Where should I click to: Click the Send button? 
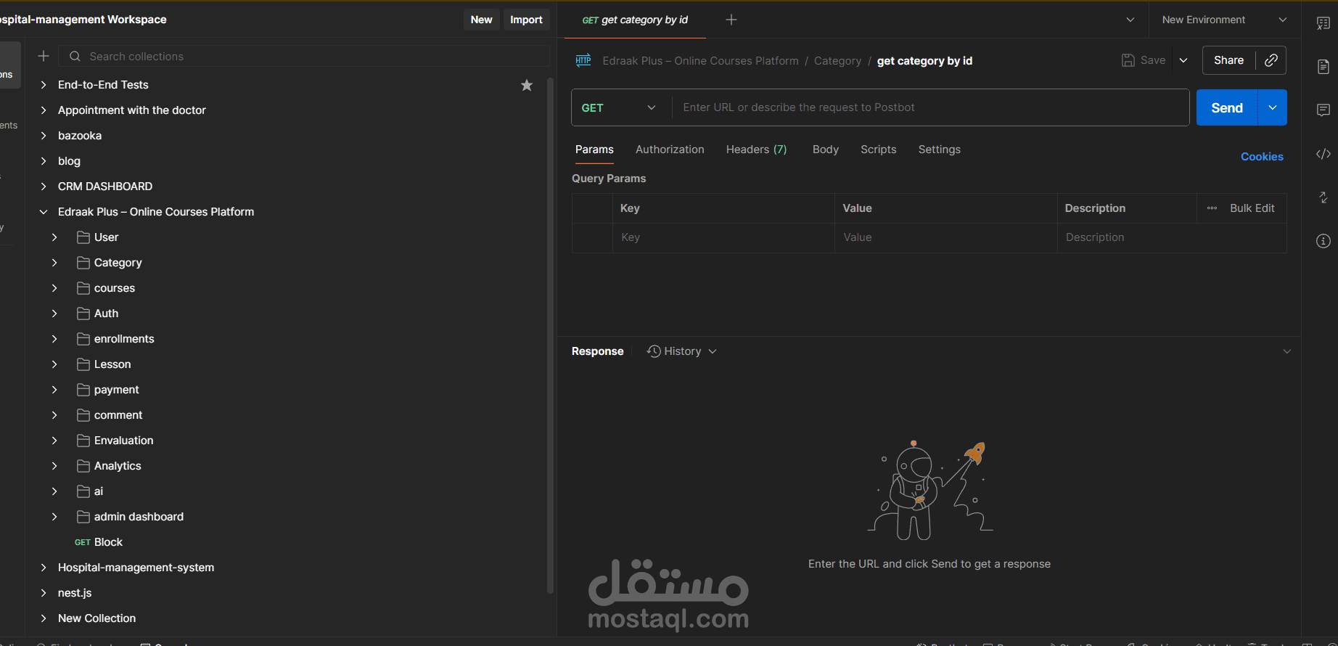tap(1227, 107)
